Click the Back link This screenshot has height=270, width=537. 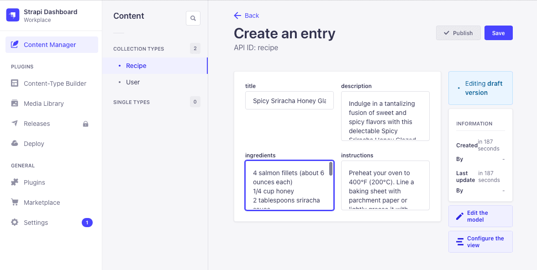[246, 16]
